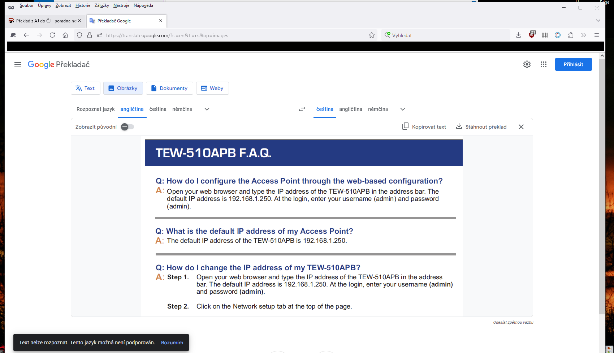
Task: Open the downloads panel
Action: point(518,35)
